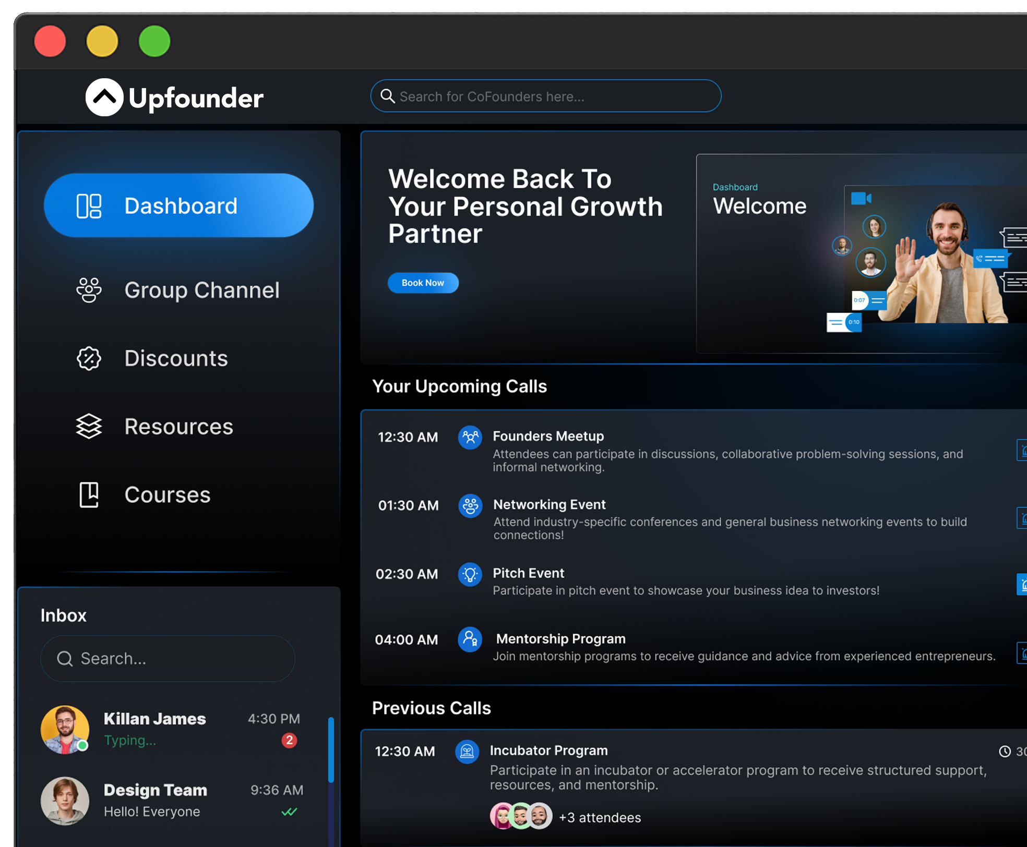Select the Dashboard grid icon in the sidebar
1027x847 pixels.
click(89, 205)
